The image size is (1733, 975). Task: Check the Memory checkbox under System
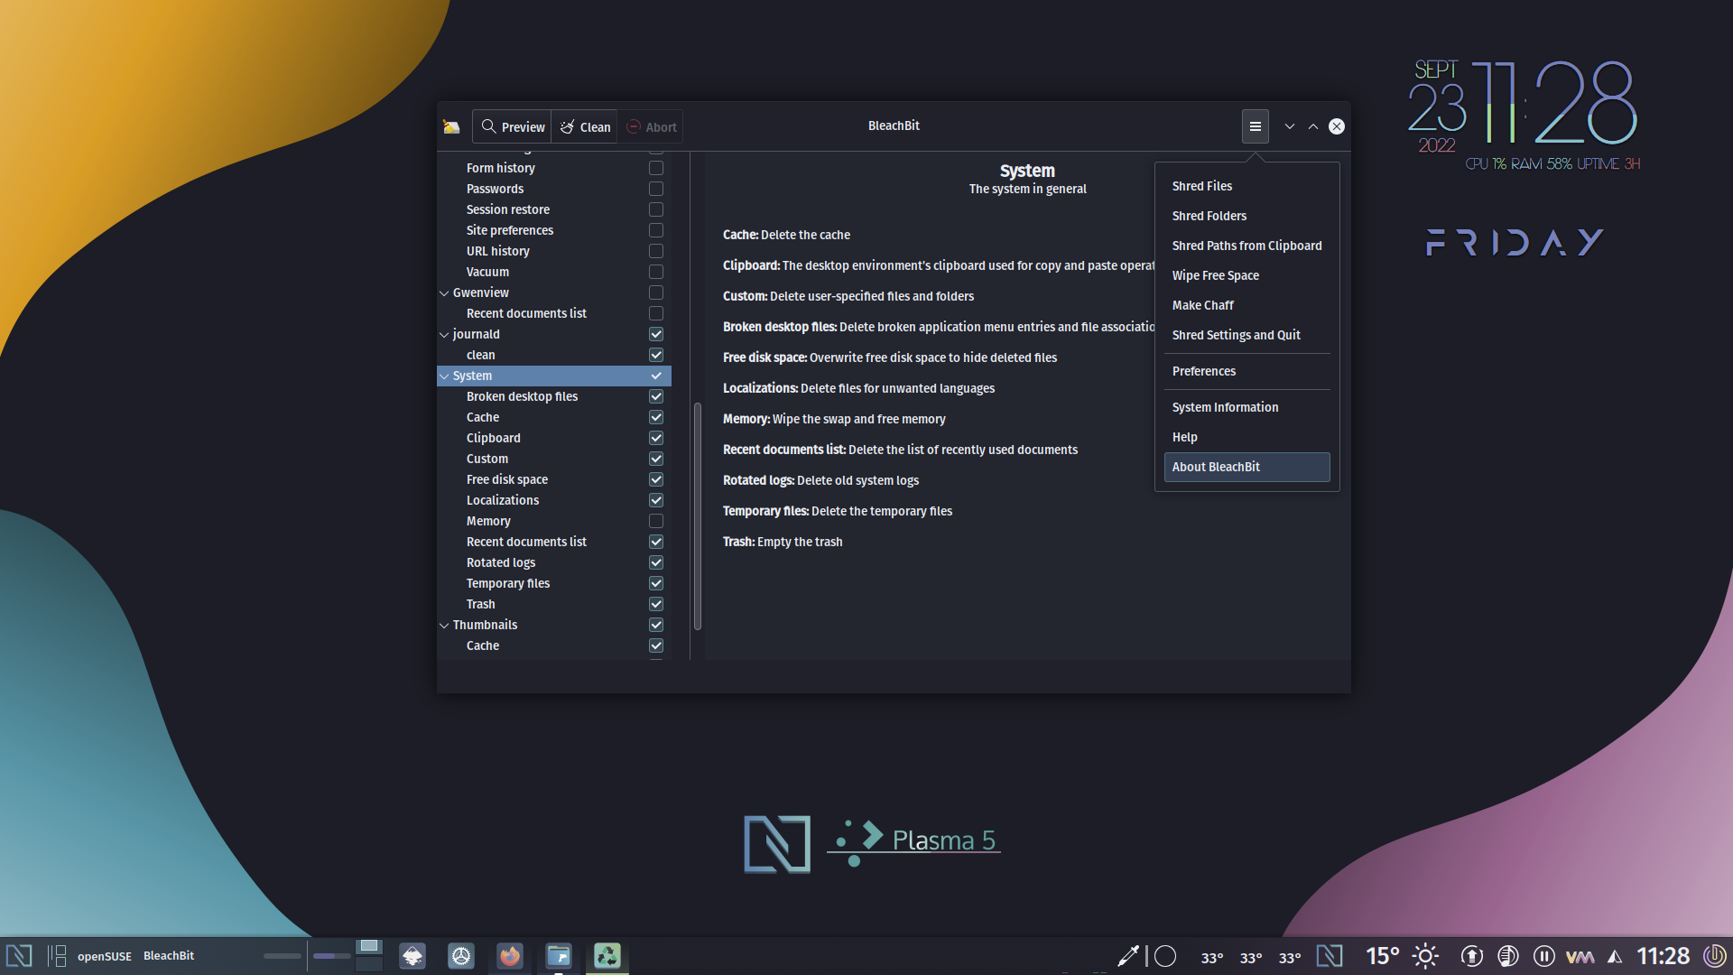point(656,521)
